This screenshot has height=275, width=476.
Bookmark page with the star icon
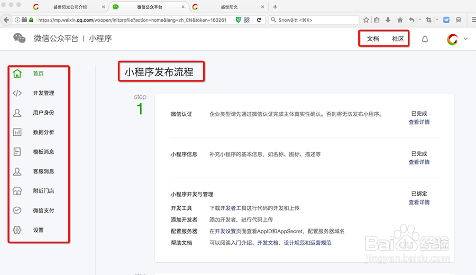pyautogui.click(x=366, y=20)
